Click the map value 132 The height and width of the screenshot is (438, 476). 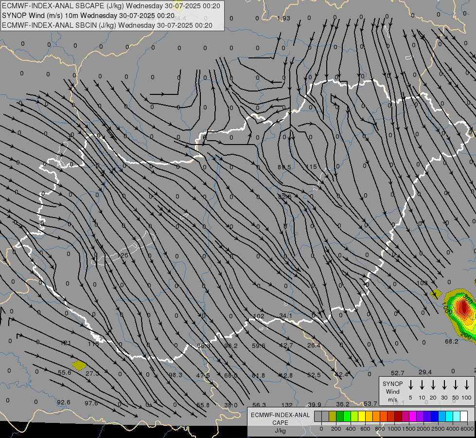(x=287, y=405)
